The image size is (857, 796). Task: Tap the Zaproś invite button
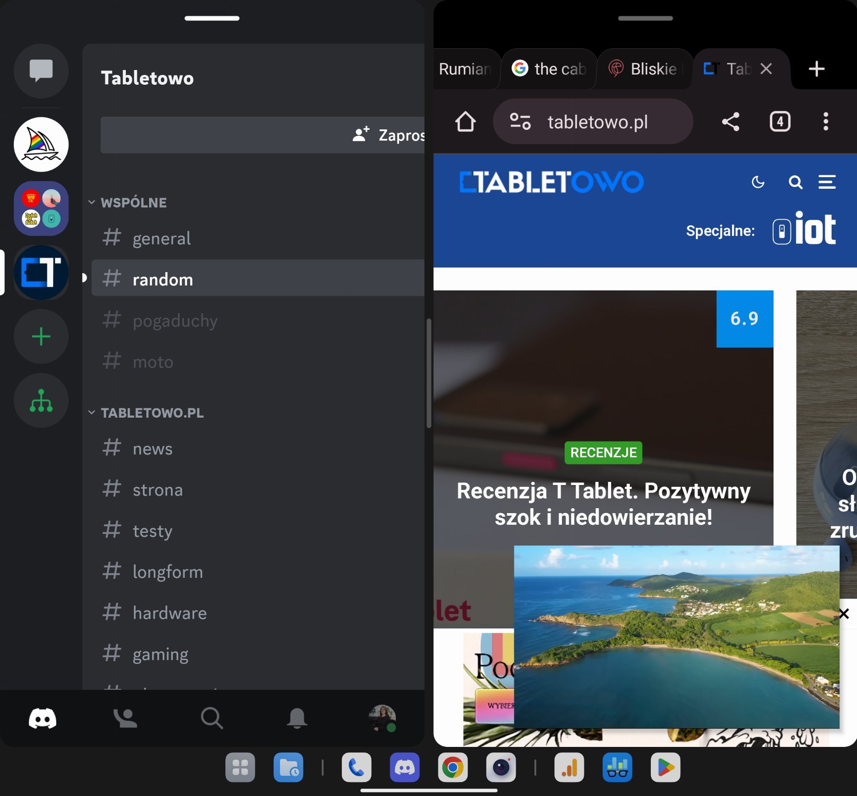(x=262, y=135)
